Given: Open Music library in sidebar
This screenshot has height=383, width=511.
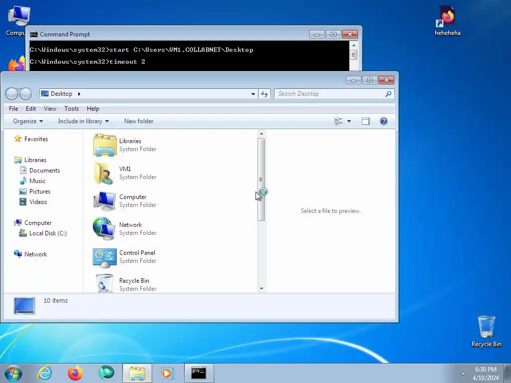Looking at the screenshot, I should [x=37, y=181].
